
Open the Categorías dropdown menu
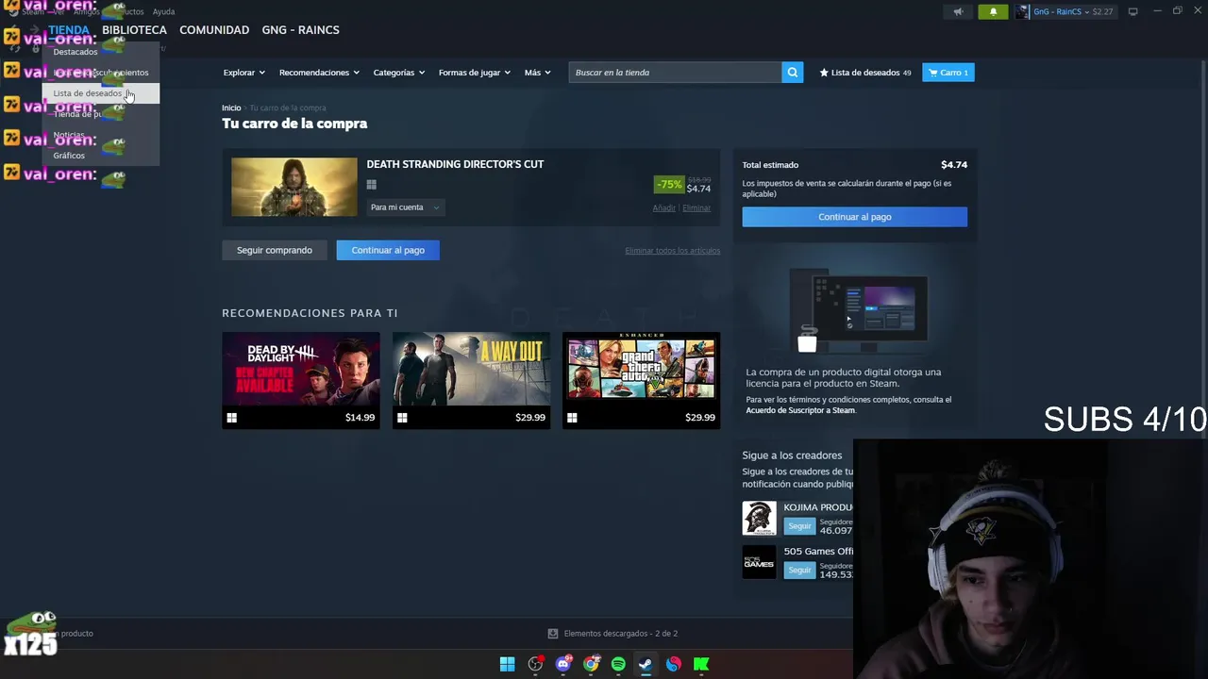click(398, 73)
